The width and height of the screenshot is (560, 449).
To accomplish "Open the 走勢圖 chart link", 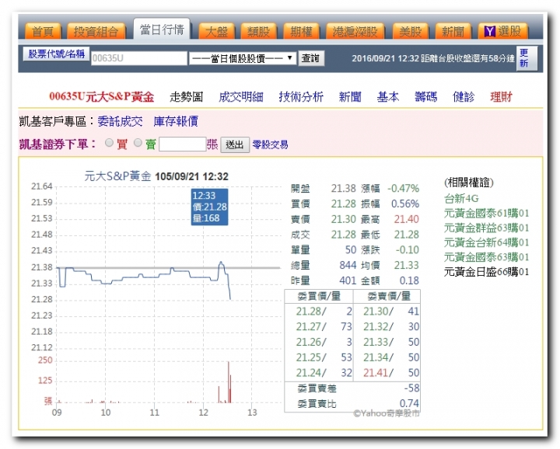I will tap(187, 97).
